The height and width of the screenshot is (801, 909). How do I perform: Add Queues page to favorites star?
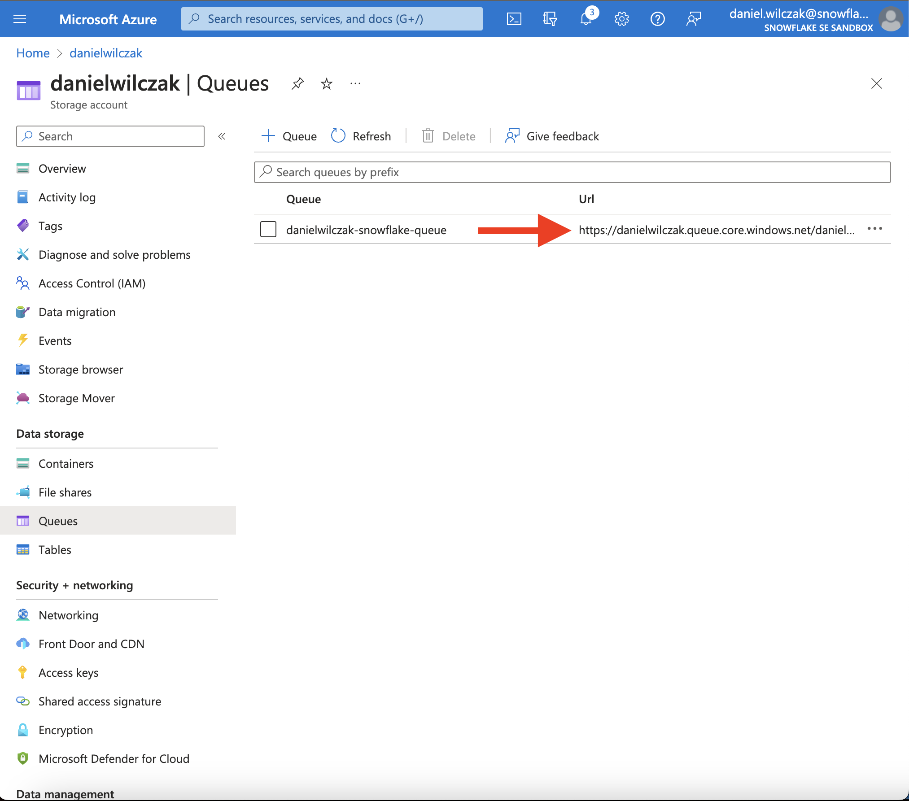click(x=327, y=83)
